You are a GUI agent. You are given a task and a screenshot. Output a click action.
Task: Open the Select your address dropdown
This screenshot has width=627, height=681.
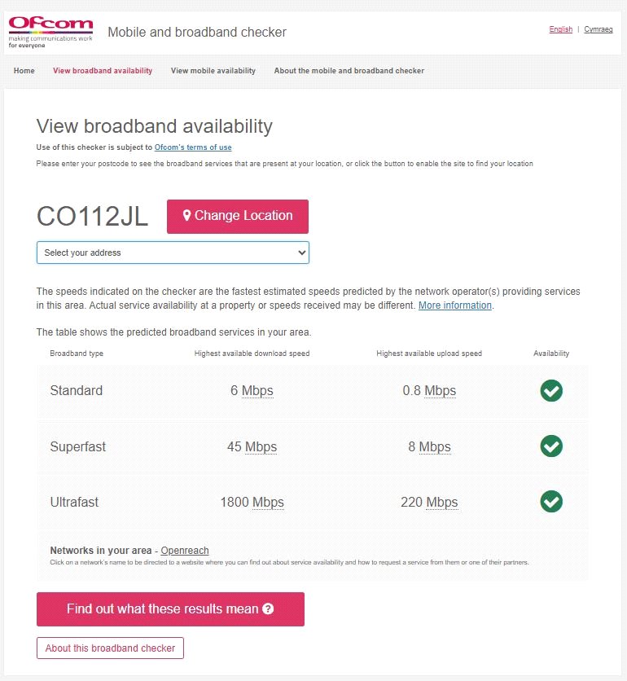tap(173, 253)
